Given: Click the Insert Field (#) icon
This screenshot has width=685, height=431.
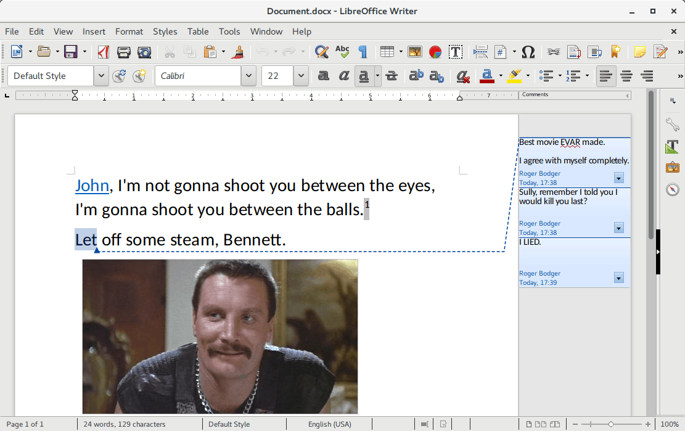Looking at the screenshot, I should tap(501, 52).
